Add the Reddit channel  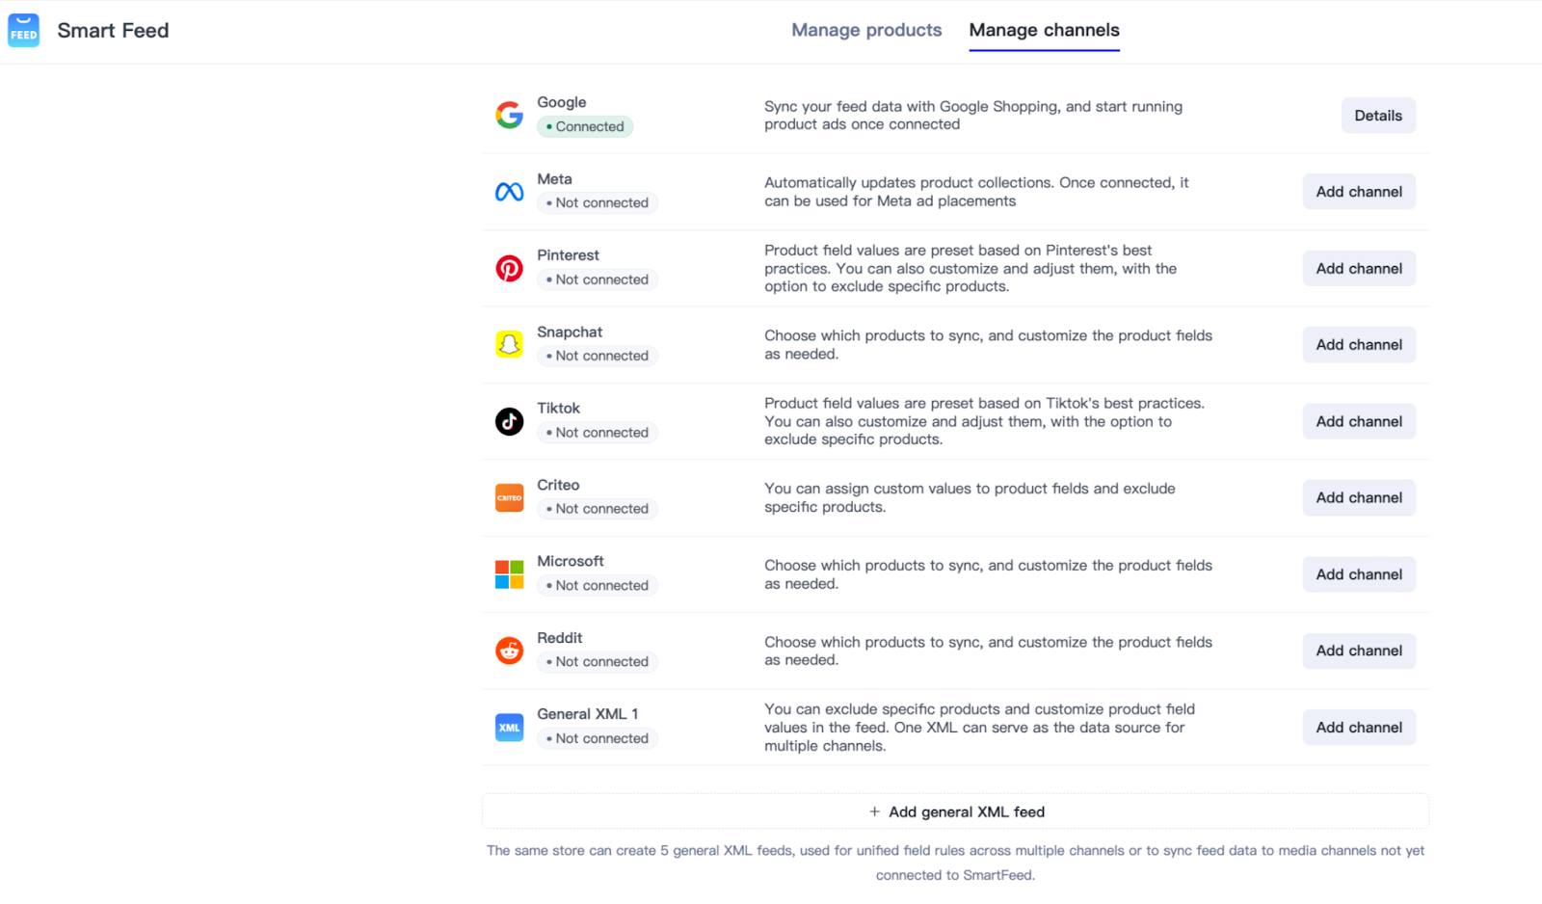(x=1358, y=651)
